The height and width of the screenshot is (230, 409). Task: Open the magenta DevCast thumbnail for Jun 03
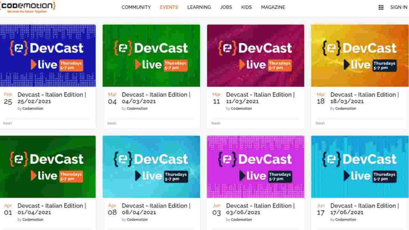(x=256, y=167)
